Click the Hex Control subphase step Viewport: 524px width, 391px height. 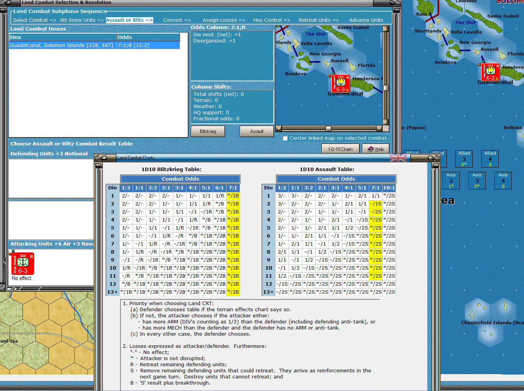click(271, 20)
